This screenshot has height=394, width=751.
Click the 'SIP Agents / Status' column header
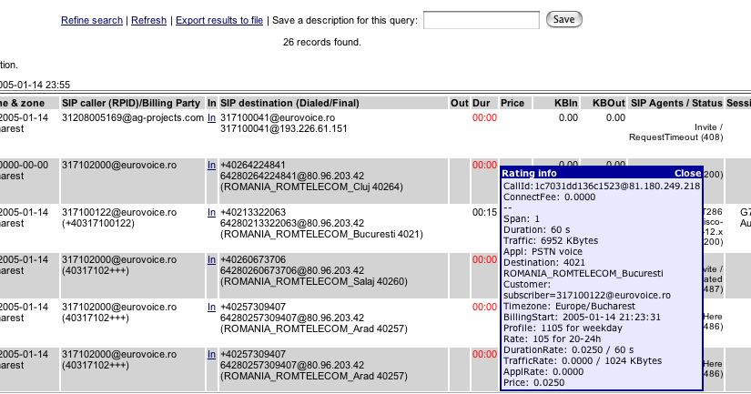pyautogui.click(x=676, y=103)
